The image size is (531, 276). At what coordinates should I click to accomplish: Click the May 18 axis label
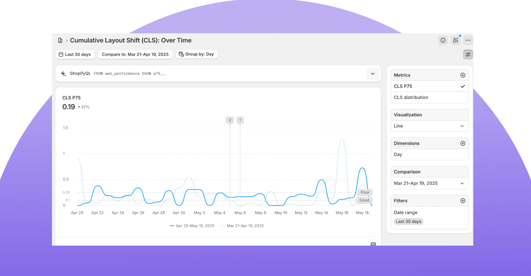click(362, 213)
